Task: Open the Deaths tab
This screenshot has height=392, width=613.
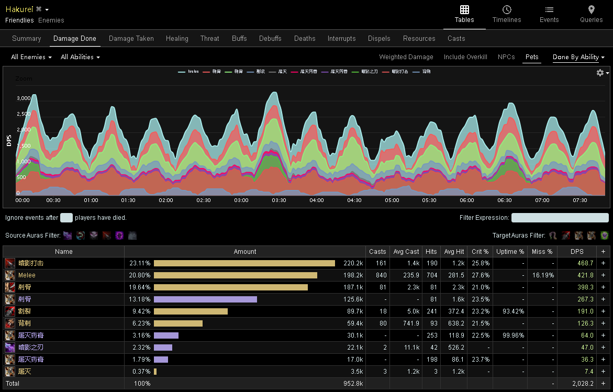Action: [x=305, y=38]
